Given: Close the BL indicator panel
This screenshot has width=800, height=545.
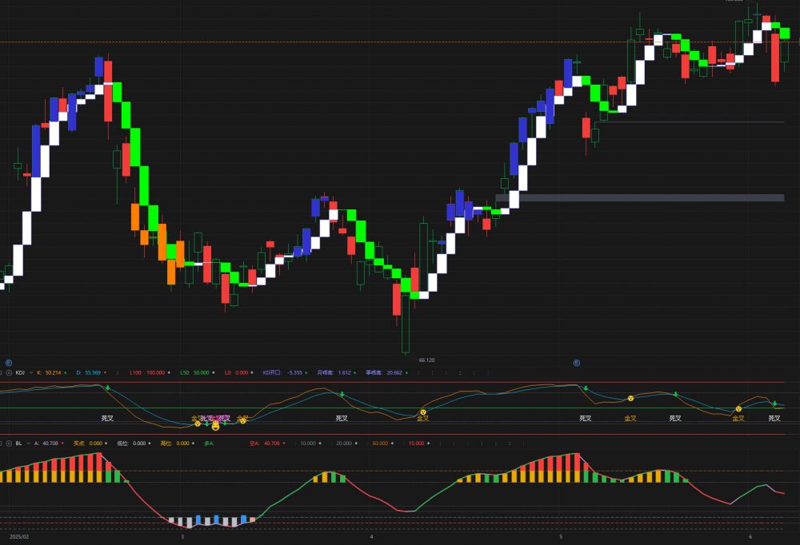Looking at the screenshot, I should tap(9, 443).
